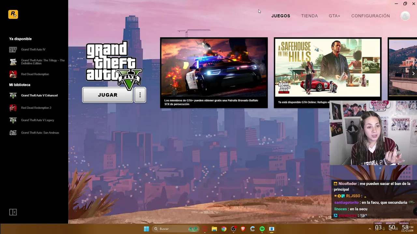Click the San Andreas game icon
The width and height of the screenshot is (417, 234).
[13, 133]
